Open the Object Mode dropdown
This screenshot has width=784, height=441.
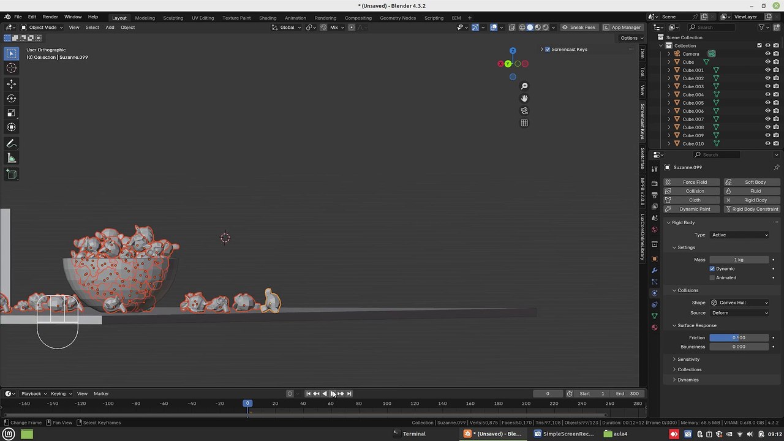pos(42,27)
